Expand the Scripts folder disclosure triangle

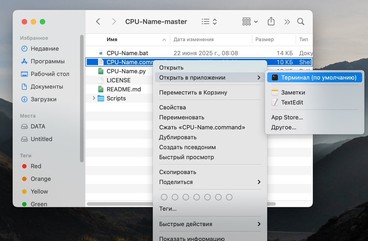(94, 98)
